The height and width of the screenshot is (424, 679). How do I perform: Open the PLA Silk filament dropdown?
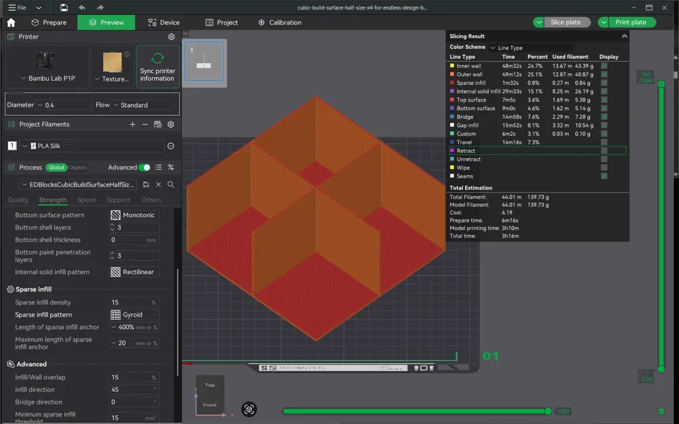click(24, 145)
